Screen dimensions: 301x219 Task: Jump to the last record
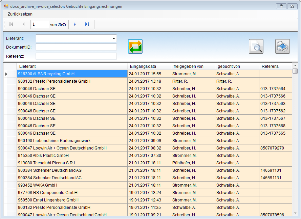click(87, 24)
